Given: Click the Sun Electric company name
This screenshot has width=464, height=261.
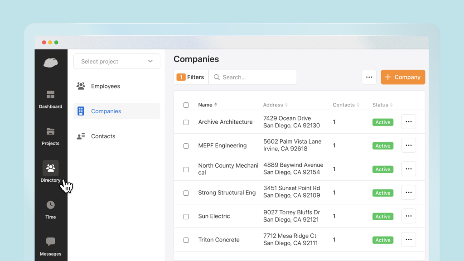Looking at the screenshot, I should coord(214,216).
